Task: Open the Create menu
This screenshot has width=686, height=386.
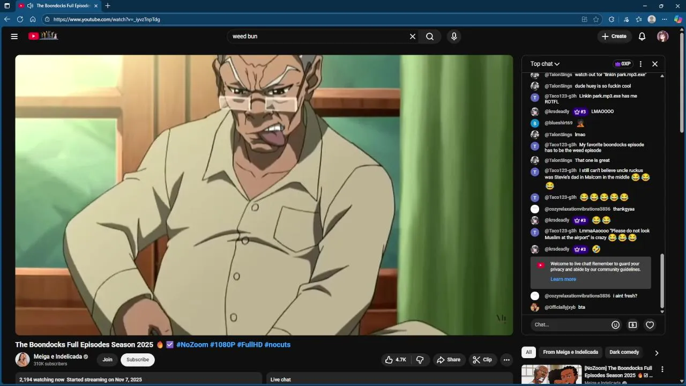Action: pyautogui.click(x=614, y=36)
